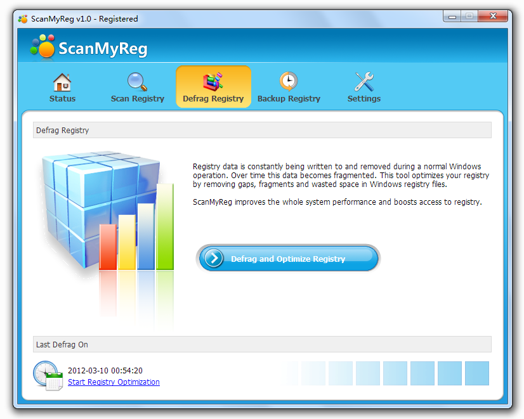Viewport: 524px width, 419px height.
Task: Click the 2012-03-10 00:54:20 timestamp
Action: (105, 371)
